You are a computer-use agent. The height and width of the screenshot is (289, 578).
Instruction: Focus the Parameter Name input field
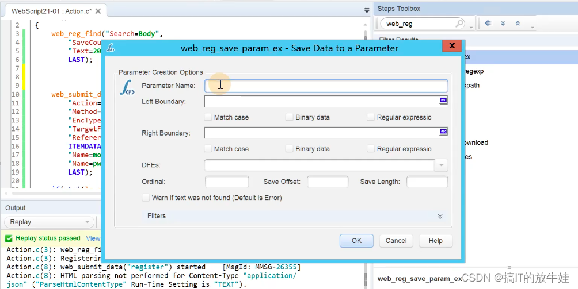click(x=326, y=86)
